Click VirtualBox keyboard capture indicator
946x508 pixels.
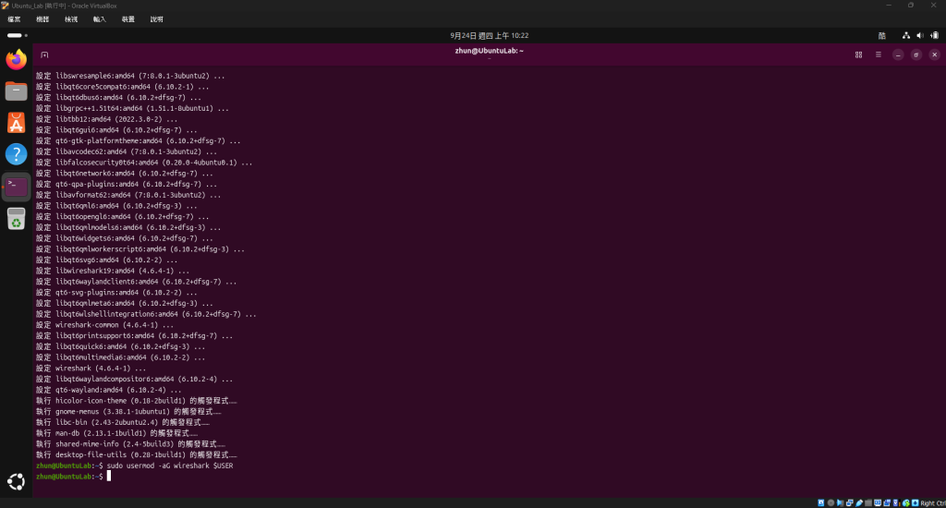(x=916, y=502)
